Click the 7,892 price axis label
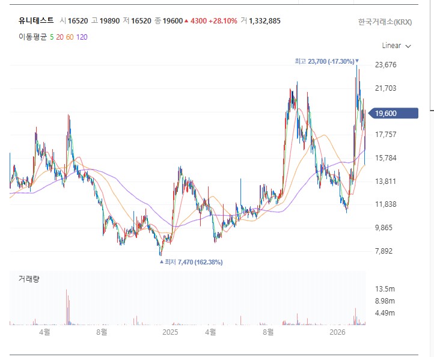434x357 pixels. click(x=384, y=251)
